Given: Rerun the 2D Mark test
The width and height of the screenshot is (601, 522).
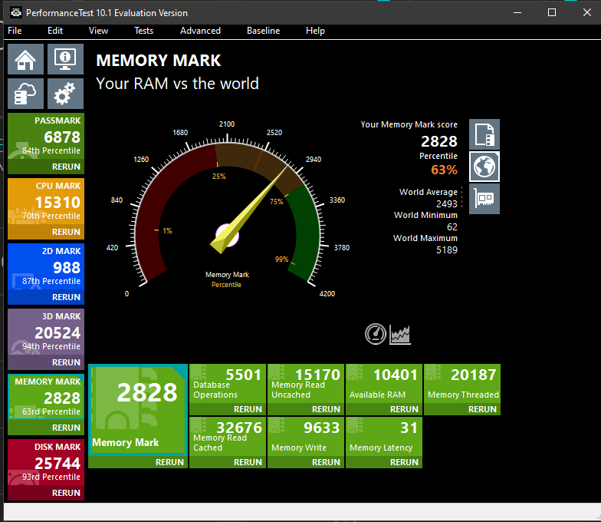Looking at the screenshot, I should click(46, 297).
